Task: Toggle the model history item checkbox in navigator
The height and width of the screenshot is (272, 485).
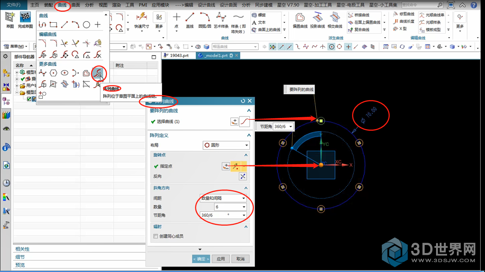Action: tap(29, 99)
